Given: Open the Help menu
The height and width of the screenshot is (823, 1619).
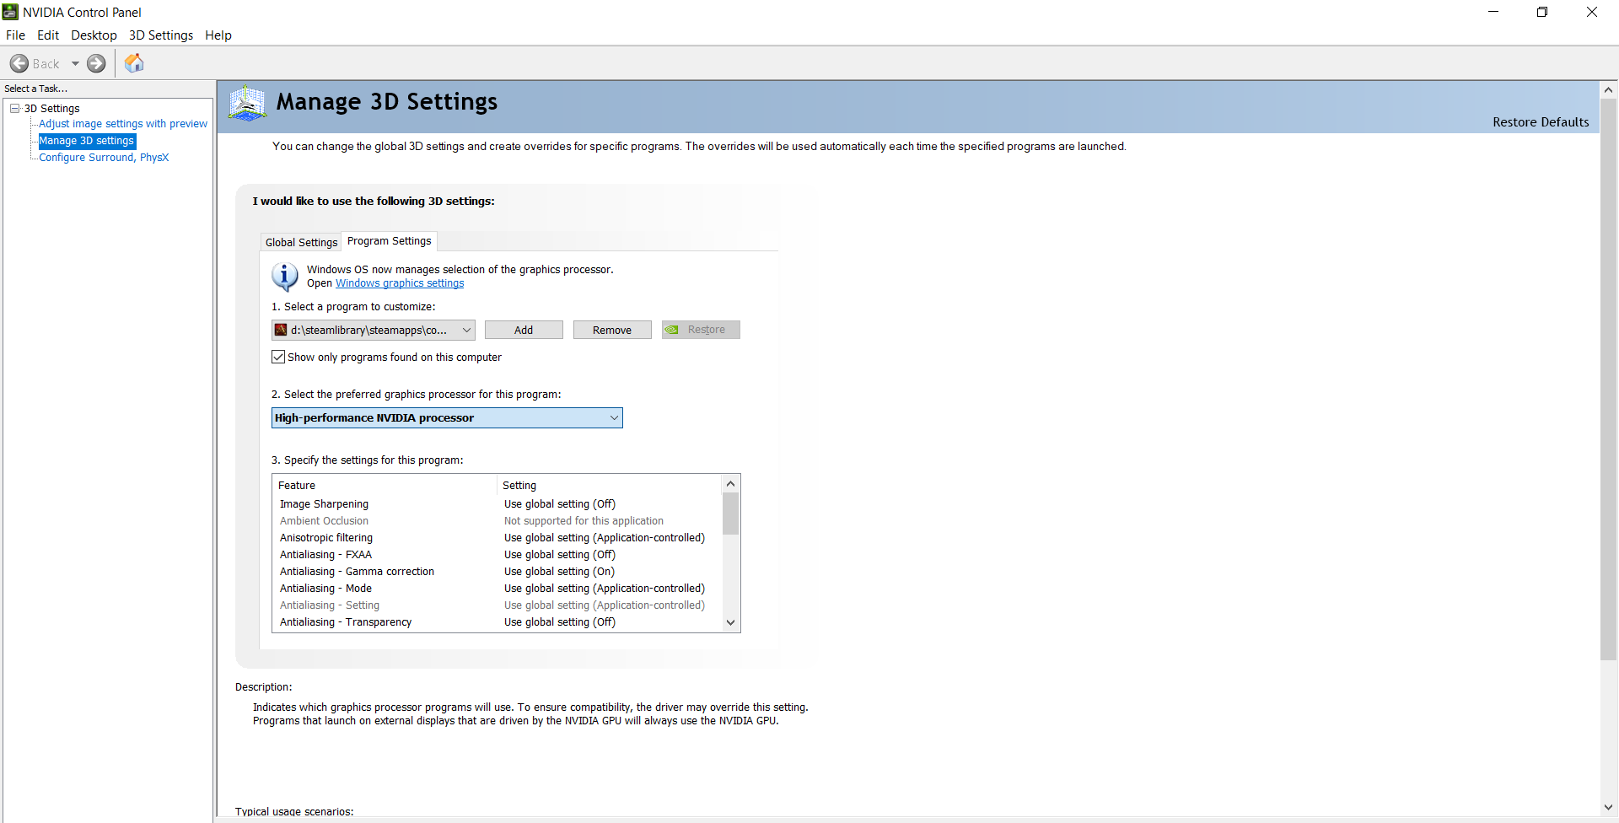Looking at the screenshot, I should 218,35.
